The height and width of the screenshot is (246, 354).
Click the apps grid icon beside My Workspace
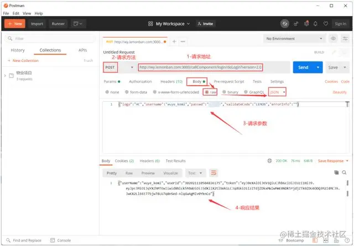pyautogui.click(x=150, y=24)
